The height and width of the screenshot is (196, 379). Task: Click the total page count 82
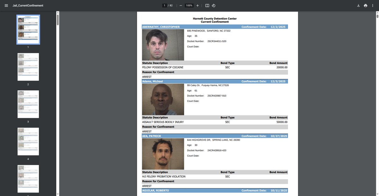pyautogui.click(x=171, y=5)
